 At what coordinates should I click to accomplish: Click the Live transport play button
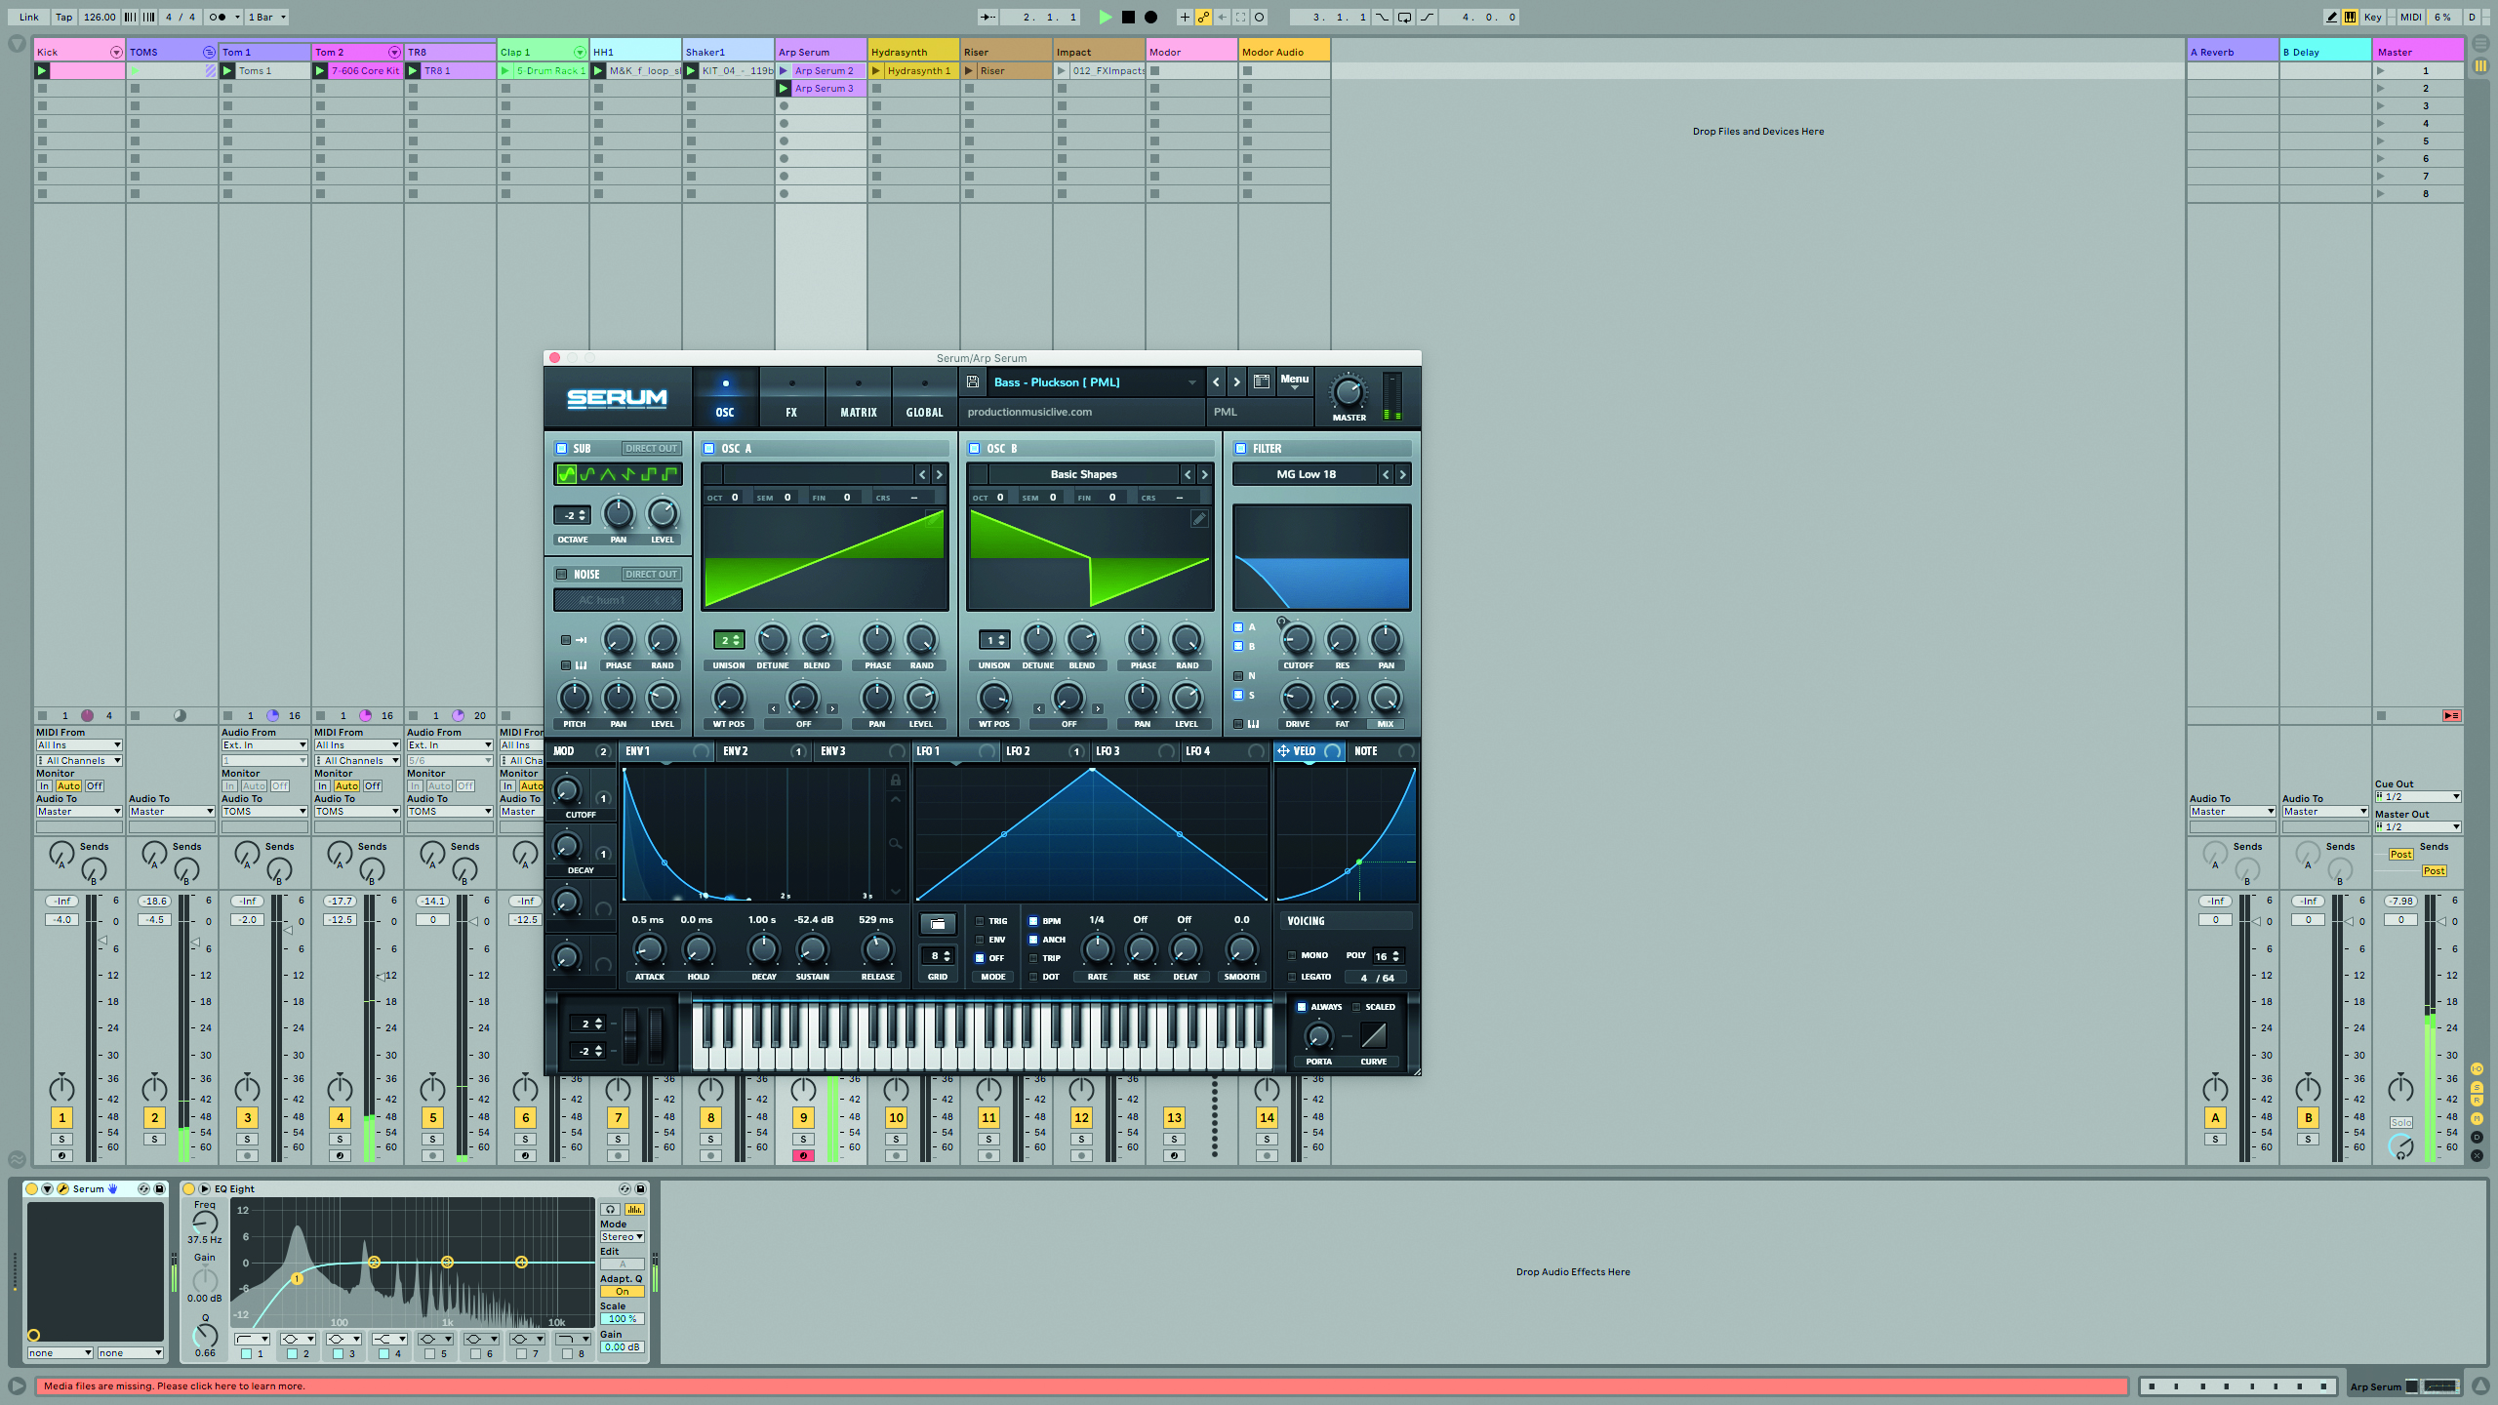coord(1105,17)
